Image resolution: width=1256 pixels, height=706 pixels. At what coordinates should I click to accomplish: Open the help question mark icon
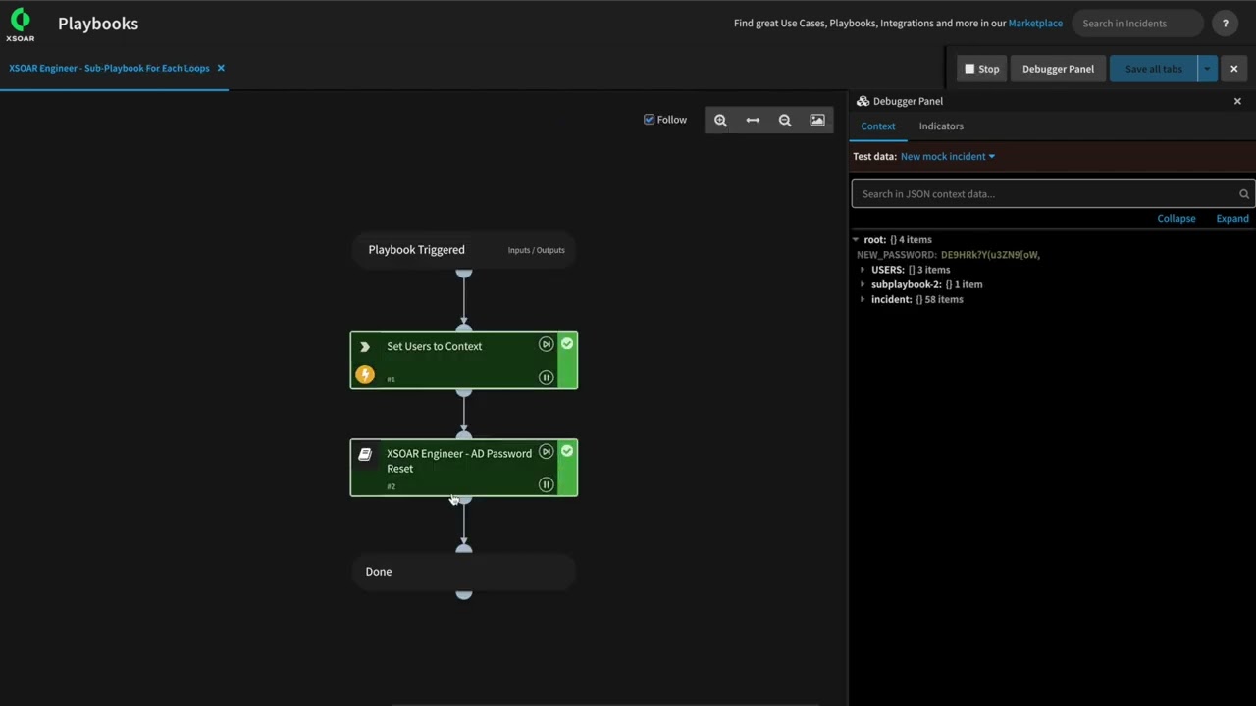1225,24
